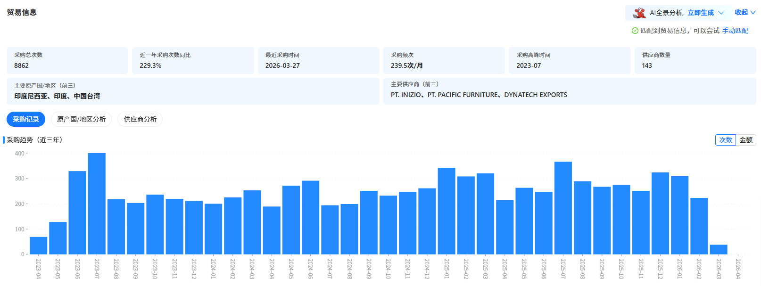Select the 采购记录 tab
761x286 pixels.
[26, 119]
